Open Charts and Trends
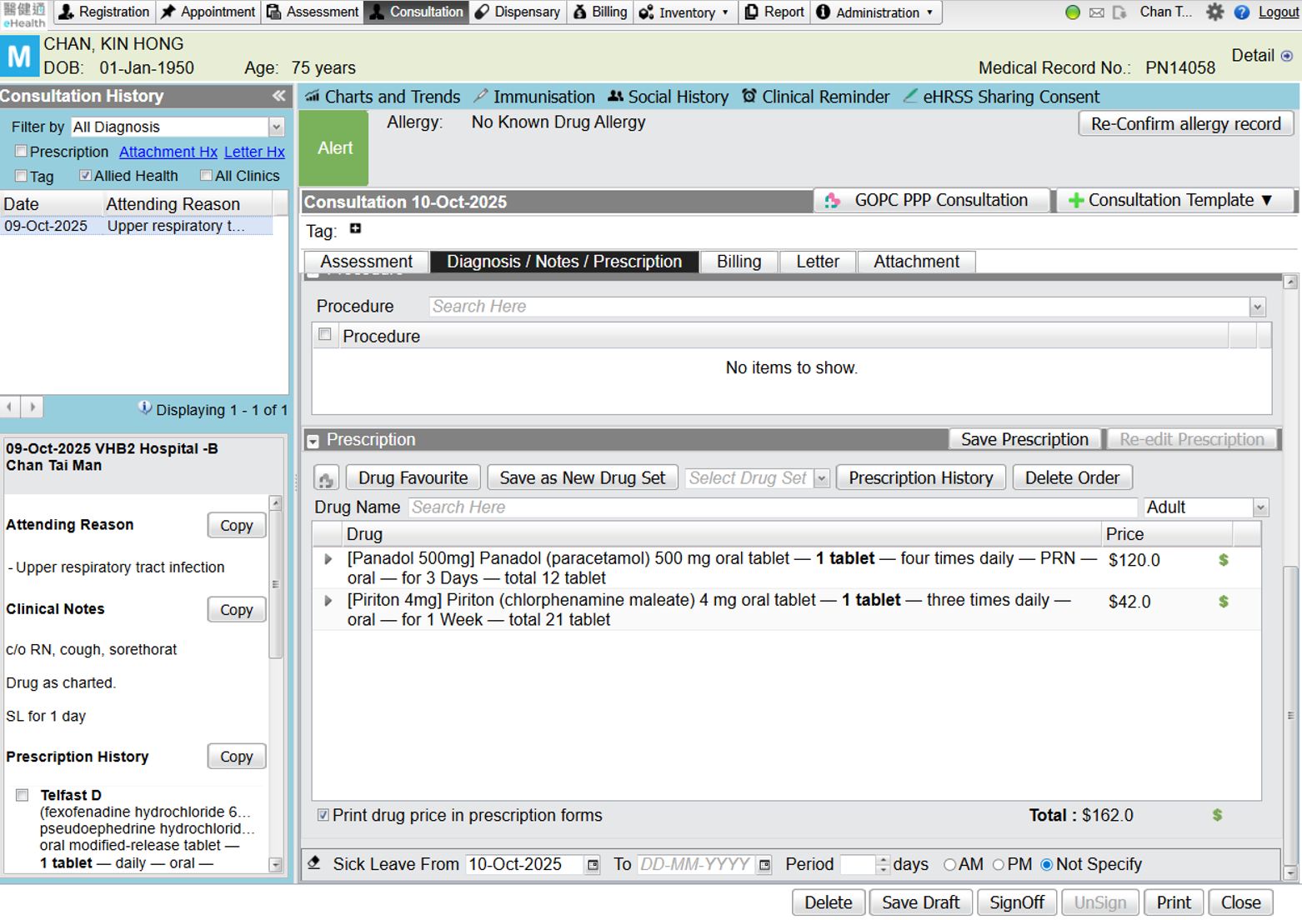Image resolution: width=1302 pixels, height=920 pixels. (383, 97)
